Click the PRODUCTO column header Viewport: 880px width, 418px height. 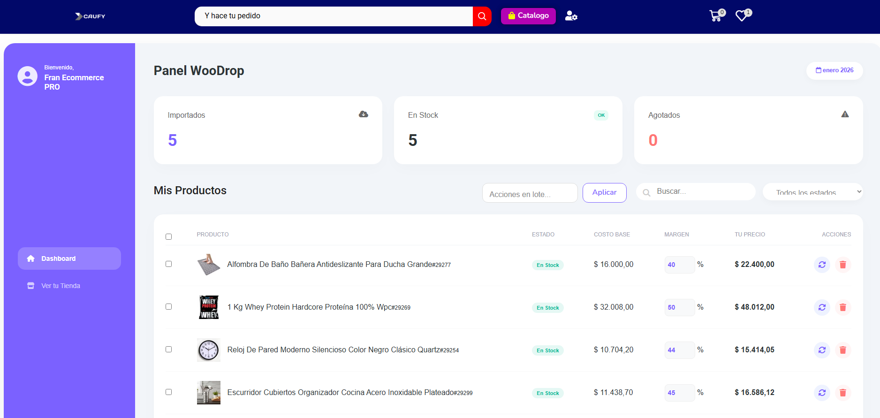[212, 235]
